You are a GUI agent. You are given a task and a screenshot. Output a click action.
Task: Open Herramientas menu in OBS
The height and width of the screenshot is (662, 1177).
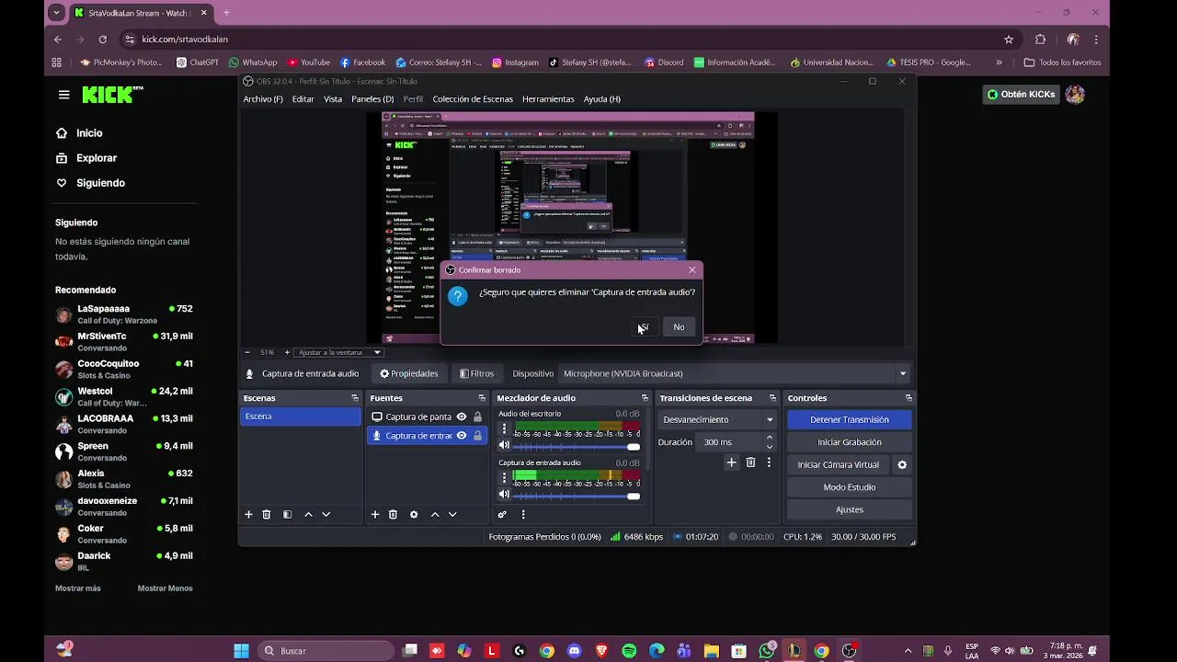(548, 99)
